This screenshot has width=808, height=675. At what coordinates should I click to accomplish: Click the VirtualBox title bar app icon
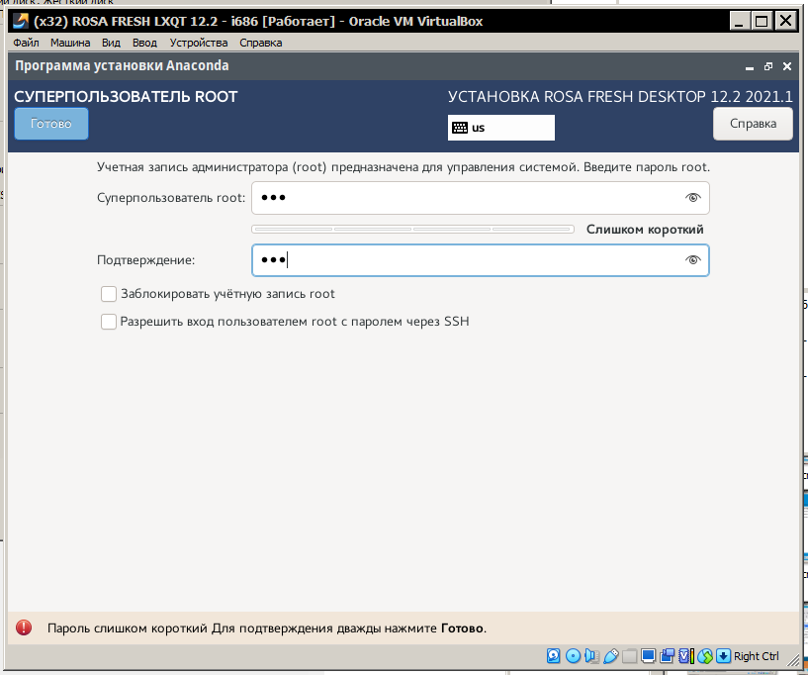[x=21, y=21]
